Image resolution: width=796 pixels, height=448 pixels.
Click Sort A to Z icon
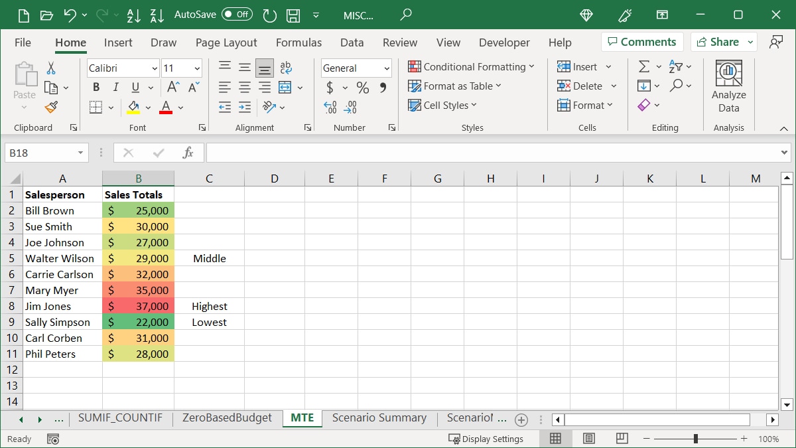133,15
